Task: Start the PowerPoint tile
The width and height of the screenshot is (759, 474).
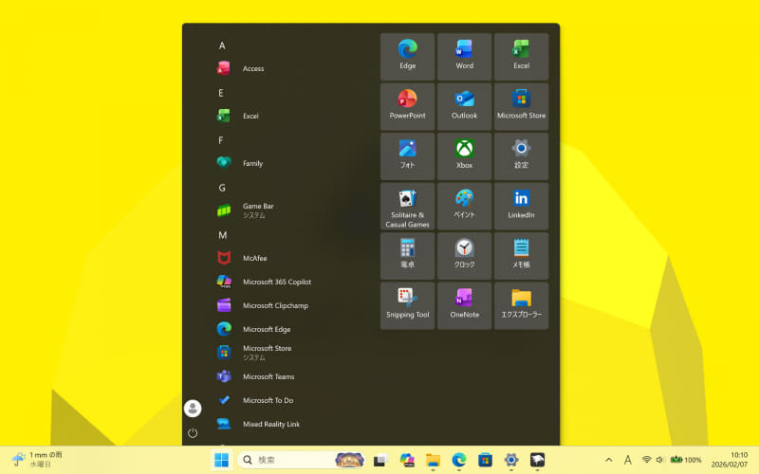Action: click(407, 106)
